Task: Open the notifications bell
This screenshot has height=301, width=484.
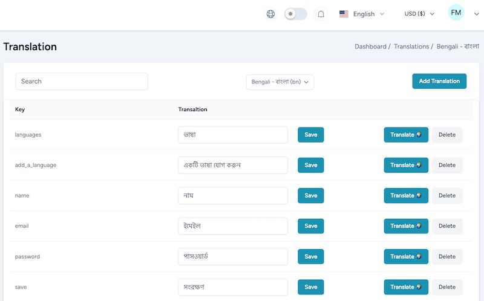Action: pos(321,14)
